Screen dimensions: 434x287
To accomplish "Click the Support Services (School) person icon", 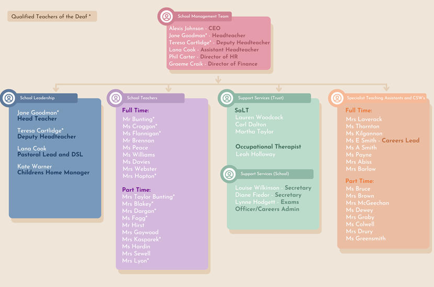I will coord(229,174).
